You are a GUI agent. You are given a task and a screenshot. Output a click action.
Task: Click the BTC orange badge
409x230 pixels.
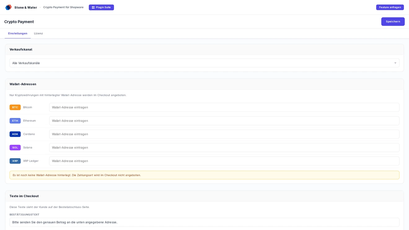[x=15, y=107]
